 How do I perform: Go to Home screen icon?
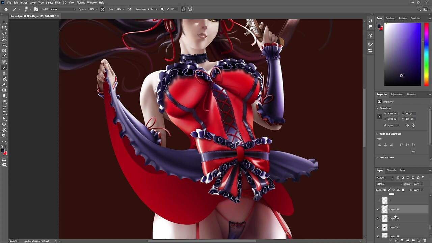tap(6, 9)
